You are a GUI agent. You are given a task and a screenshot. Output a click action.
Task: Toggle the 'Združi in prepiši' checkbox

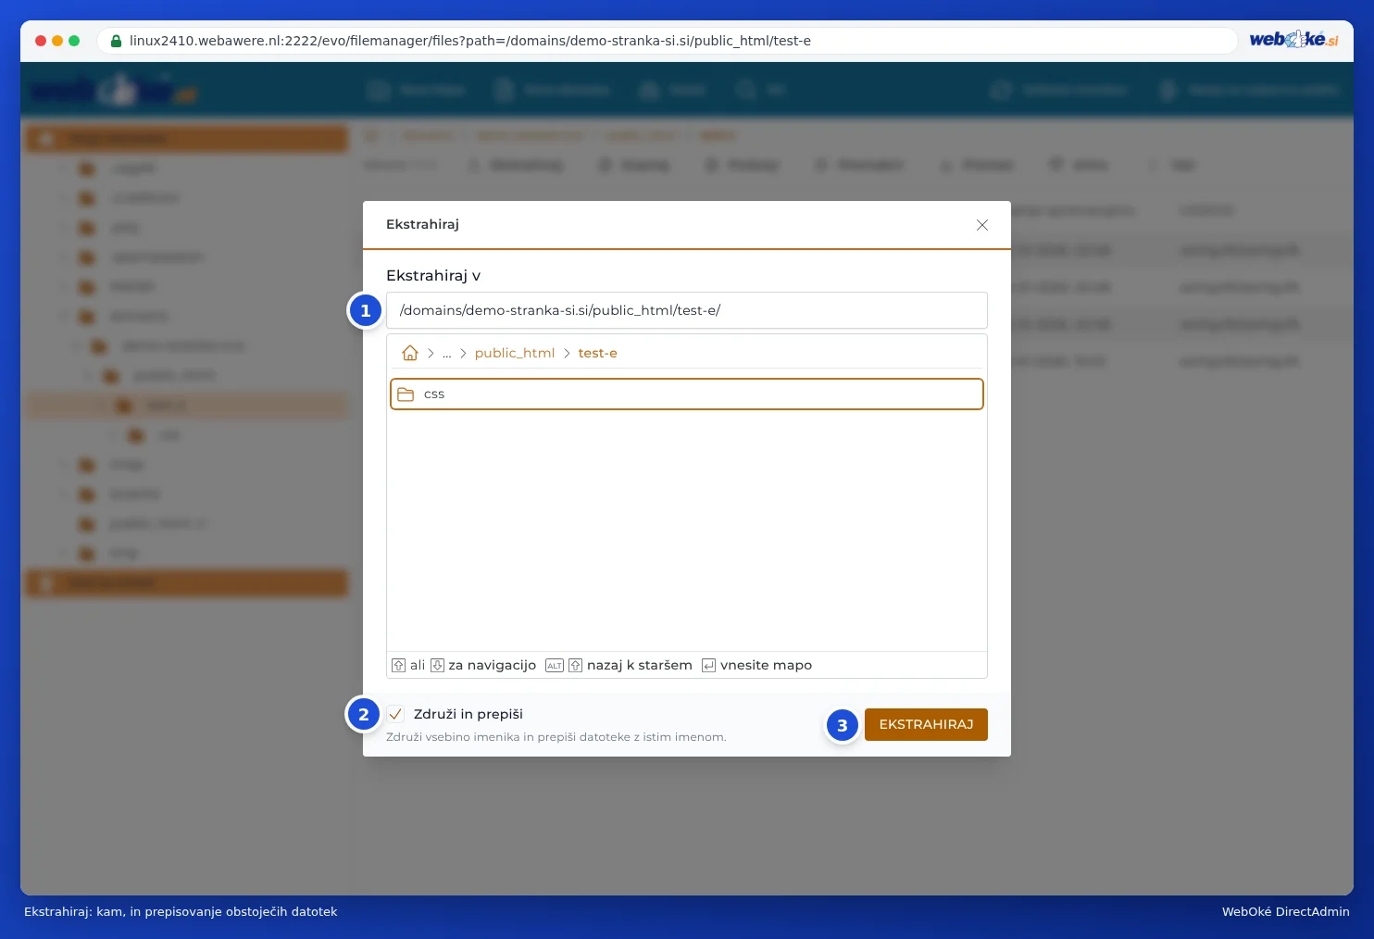coord(395,714)
